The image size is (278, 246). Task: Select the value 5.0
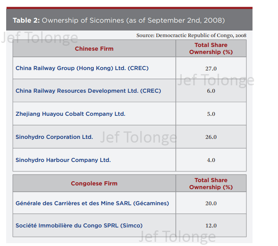(211, 114)
